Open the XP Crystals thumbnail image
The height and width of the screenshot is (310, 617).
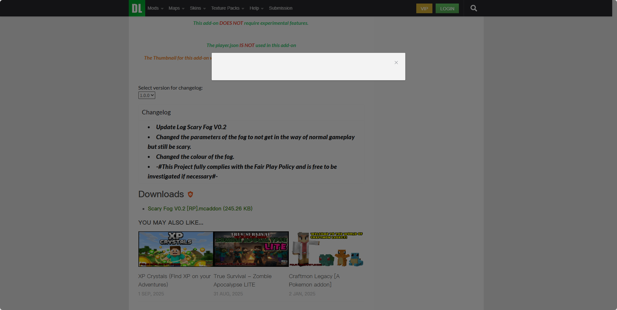click(x=176, y=249)
